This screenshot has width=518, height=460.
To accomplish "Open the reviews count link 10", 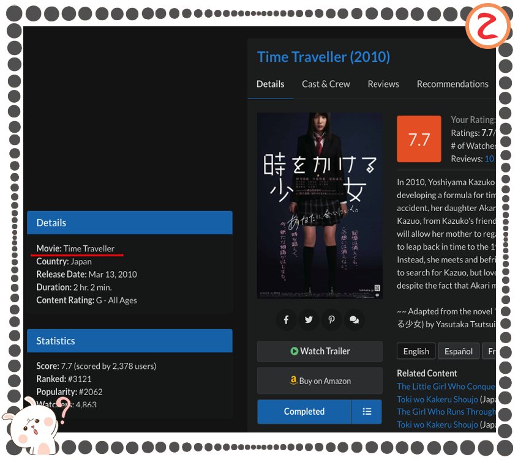I will pyautogui.click(x=489, y=158).
